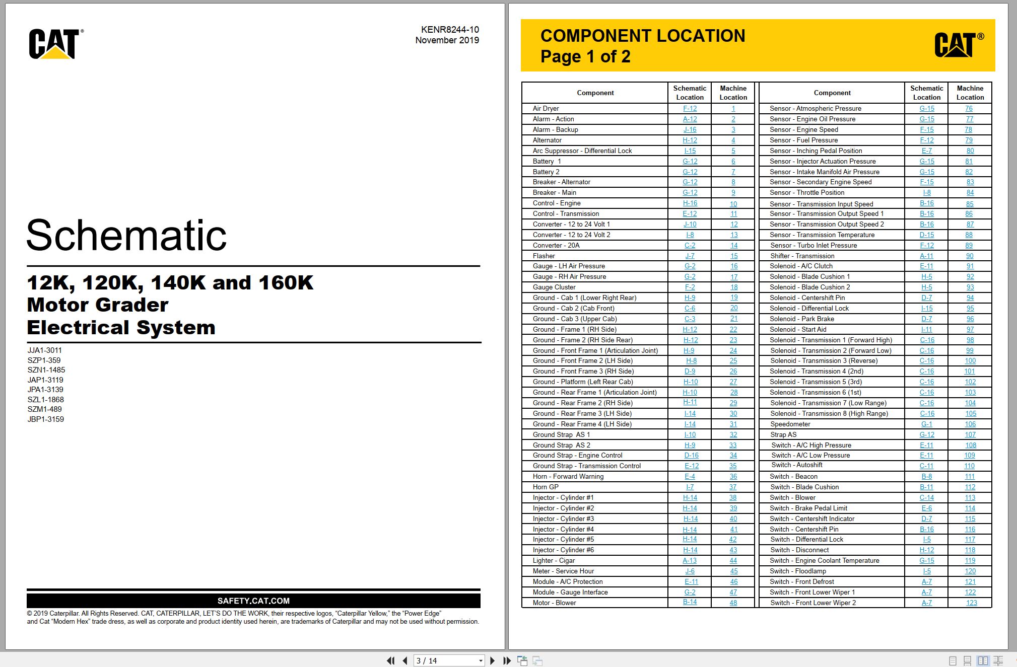
Task: Open Air Dryer schematic location F-12
Action: (x=690, y=108)
